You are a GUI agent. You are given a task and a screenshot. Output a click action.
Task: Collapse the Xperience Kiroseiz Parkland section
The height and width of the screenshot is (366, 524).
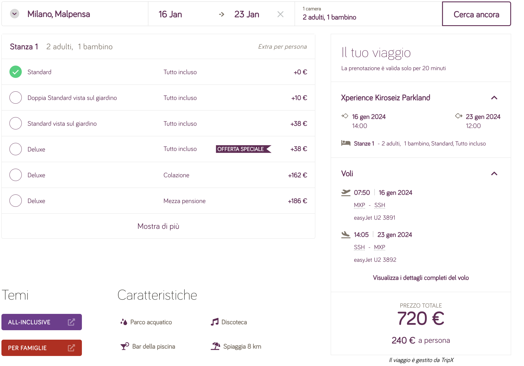click(494, 98)
